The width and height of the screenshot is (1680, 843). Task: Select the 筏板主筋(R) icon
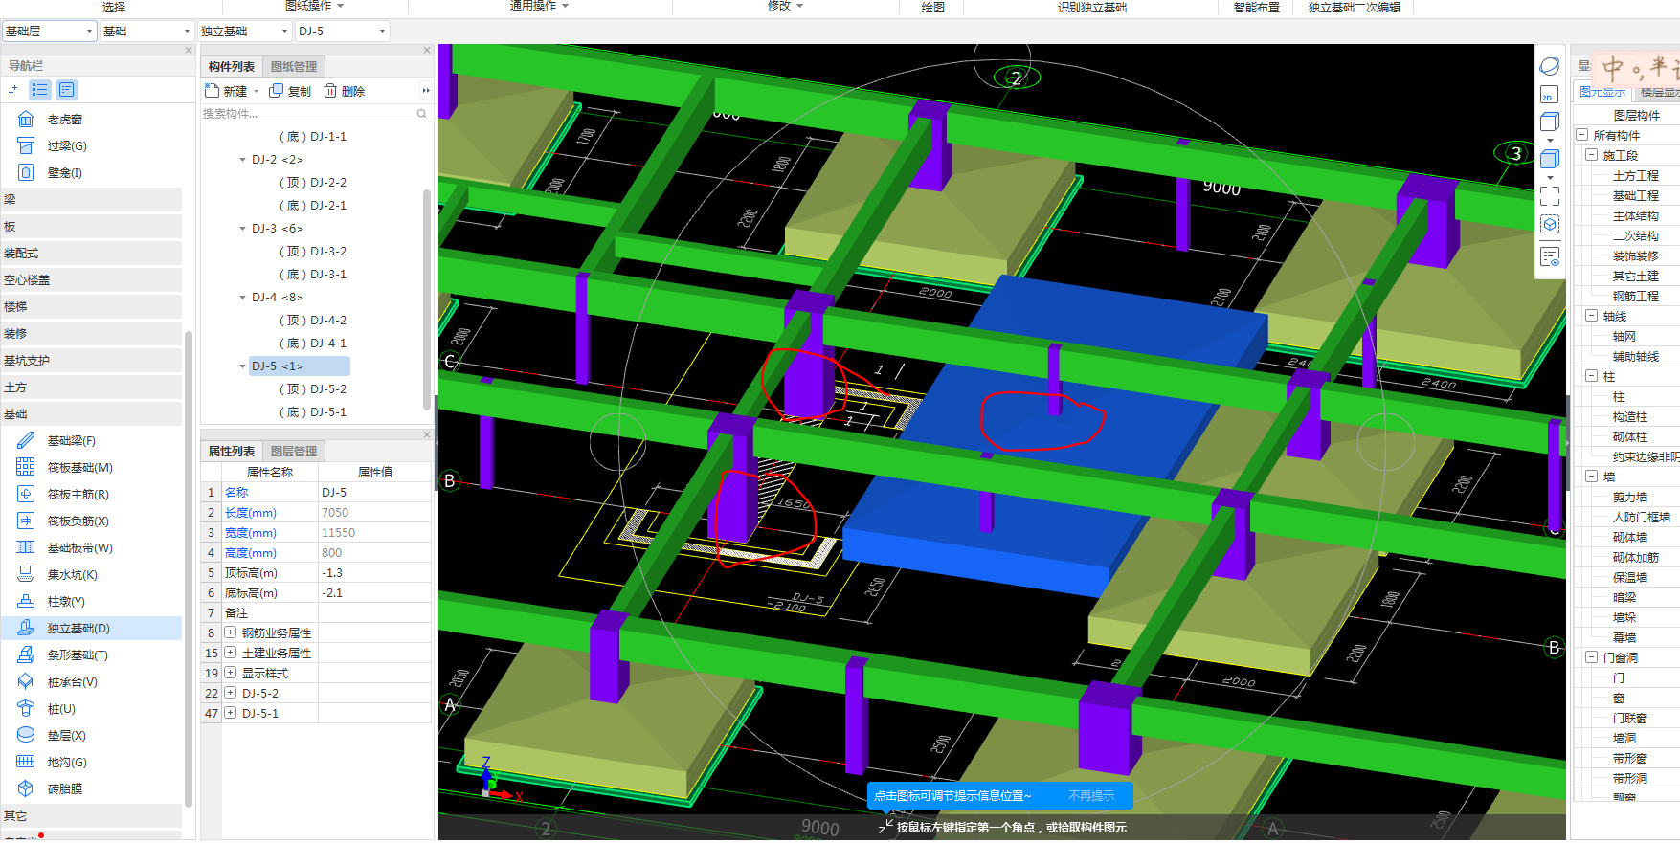pos(26,495)
